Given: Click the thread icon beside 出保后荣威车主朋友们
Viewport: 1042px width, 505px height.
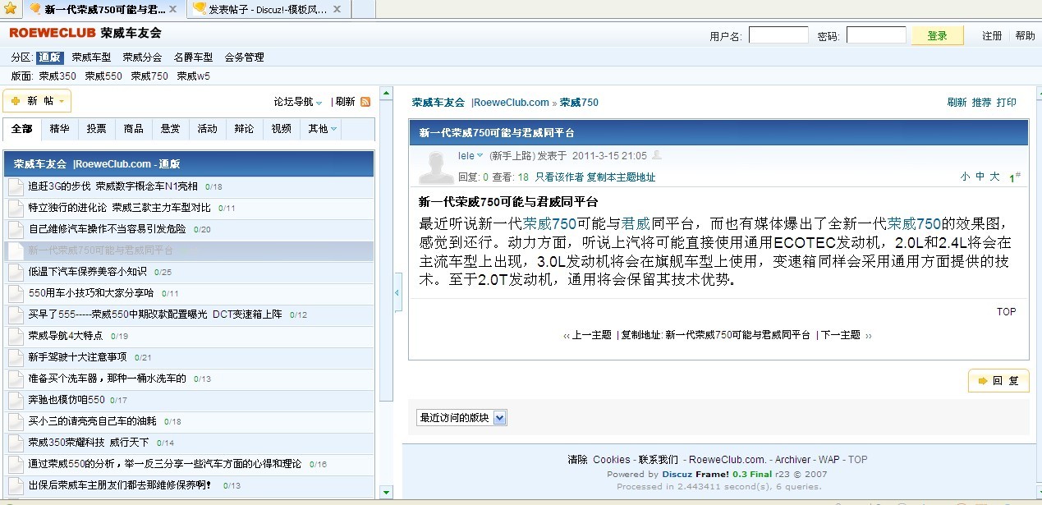Looking at the screenshot, I should point(16,485).
